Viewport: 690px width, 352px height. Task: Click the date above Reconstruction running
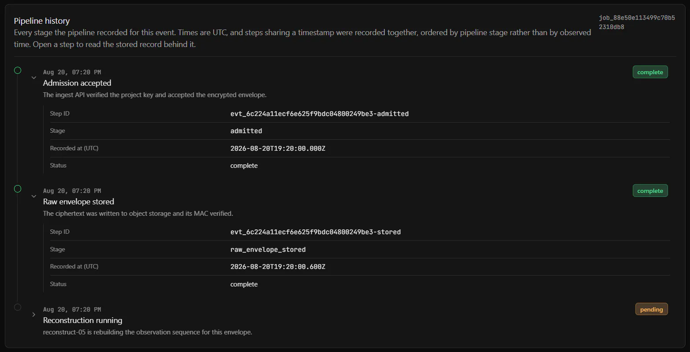(72, 309)
